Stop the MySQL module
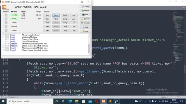The width and height of the screenshot is (186, 104). tap(47, 19)
